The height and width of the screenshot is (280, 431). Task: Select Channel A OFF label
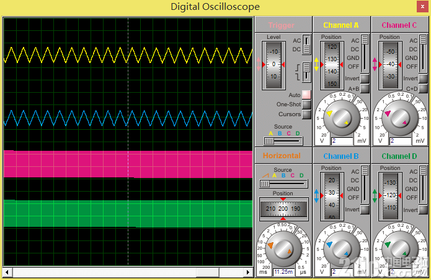[353, 67]
